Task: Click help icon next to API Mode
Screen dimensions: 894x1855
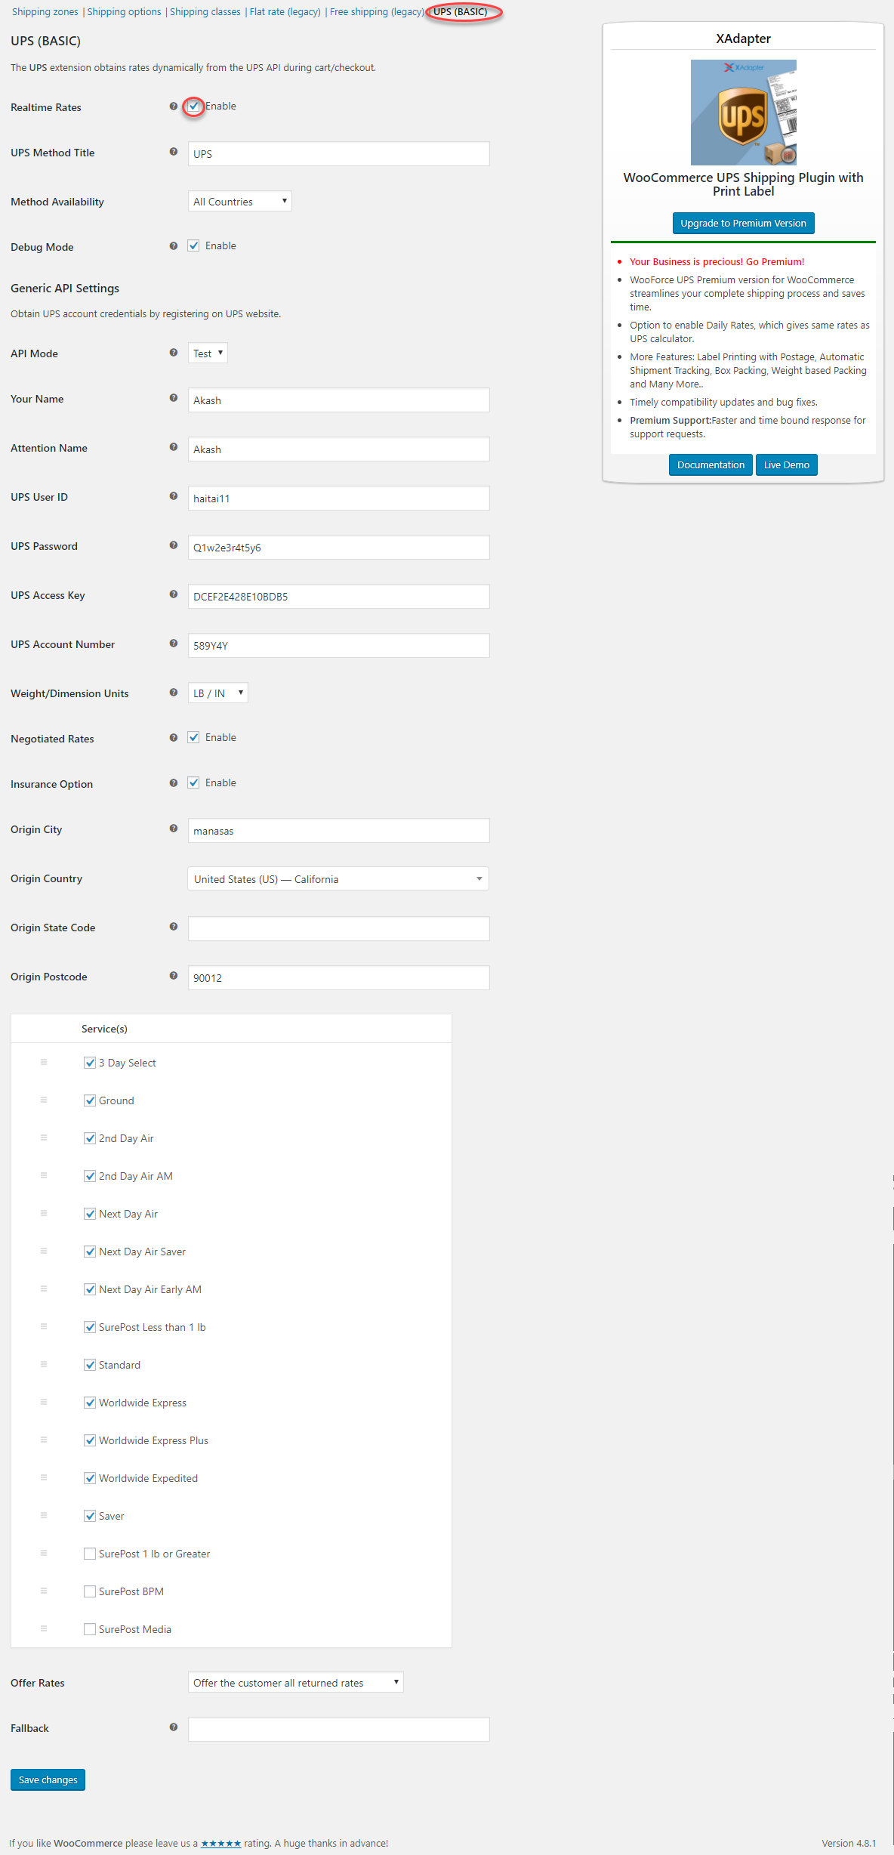Action: 174,353
